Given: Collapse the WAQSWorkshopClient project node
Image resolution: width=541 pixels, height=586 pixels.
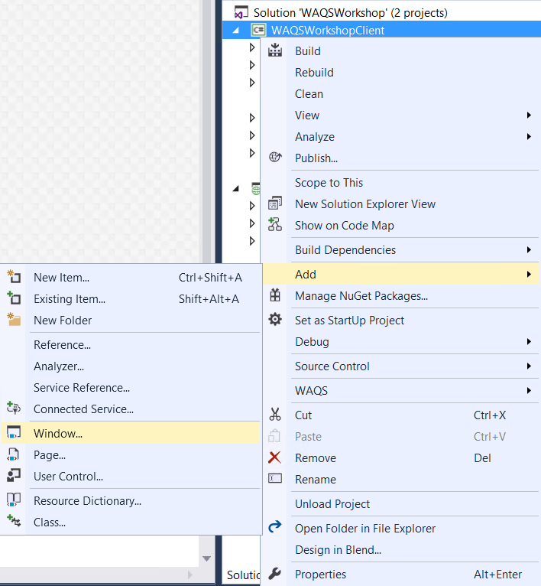Looking at the screenshot, I should click(x=235, y=31).
